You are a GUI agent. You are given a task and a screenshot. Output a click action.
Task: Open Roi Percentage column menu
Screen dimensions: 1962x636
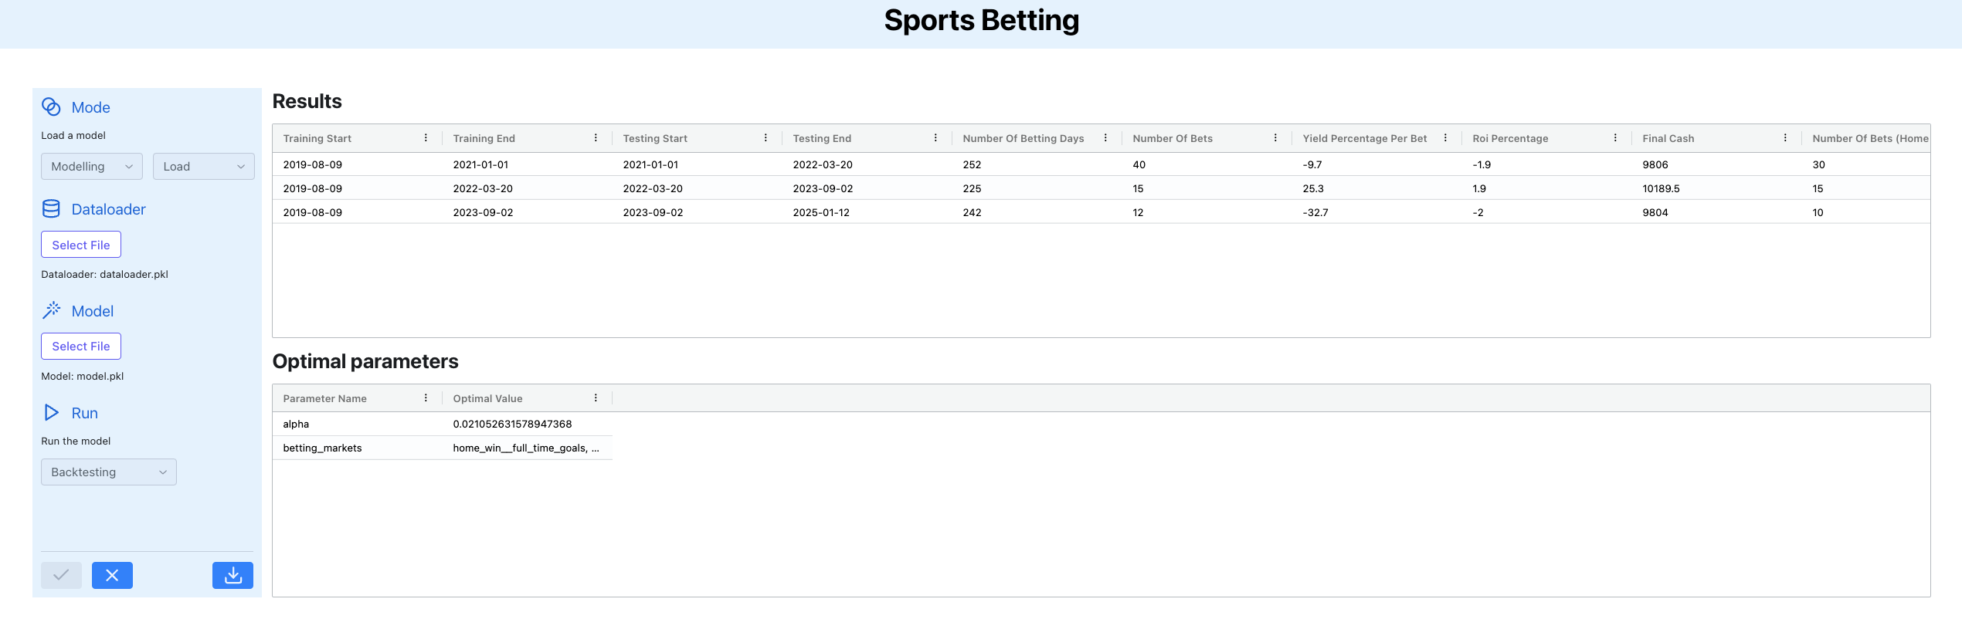point(1615,138)
